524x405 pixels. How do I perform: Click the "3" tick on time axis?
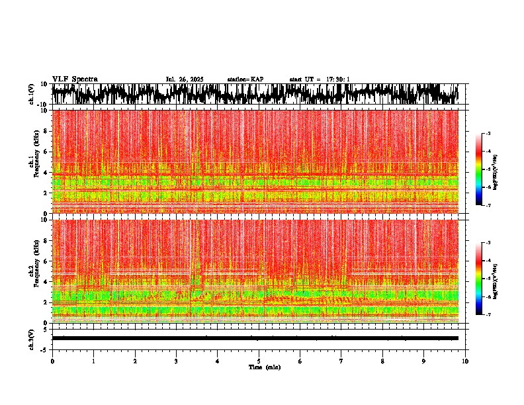pyautogui.click(x=176, y=361)
